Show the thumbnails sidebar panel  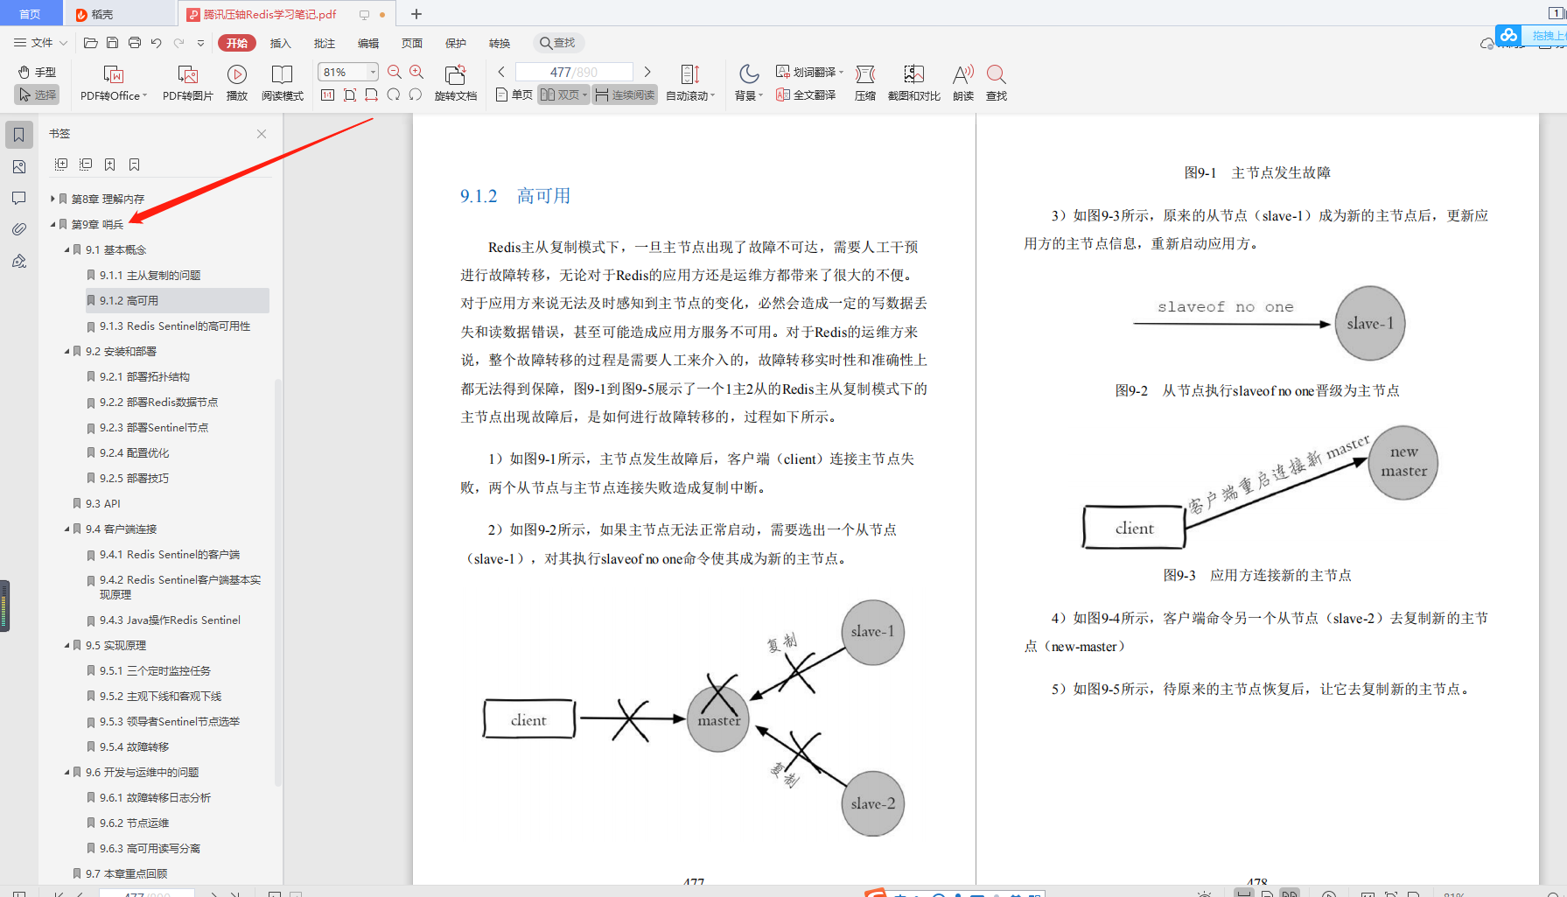point(19,166)
